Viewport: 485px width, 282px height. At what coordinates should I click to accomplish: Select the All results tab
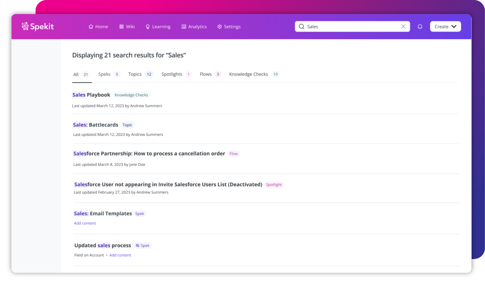point(82,75)
